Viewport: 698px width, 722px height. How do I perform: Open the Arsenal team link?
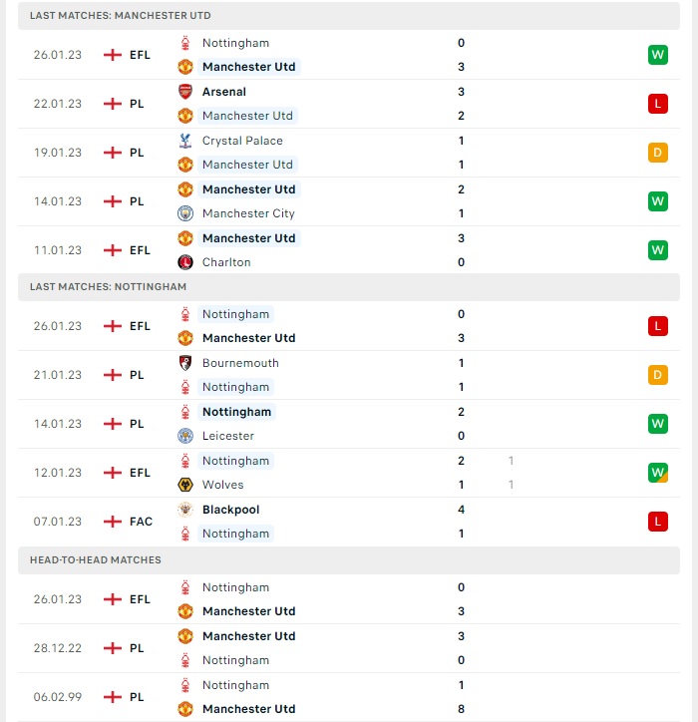coord(224,92)
